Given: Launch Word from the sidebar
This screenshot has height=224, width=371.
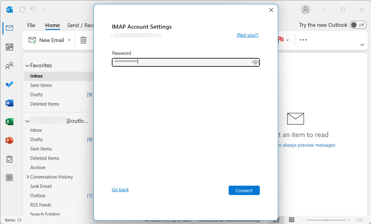Looking at the screenshot, I should pyautogui.click(x=9, y=103).
